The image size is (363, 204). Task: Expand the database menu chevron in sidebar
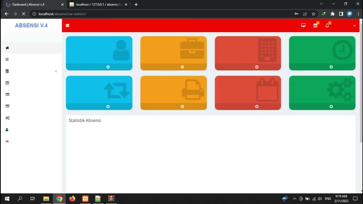(x=56, y=71)
